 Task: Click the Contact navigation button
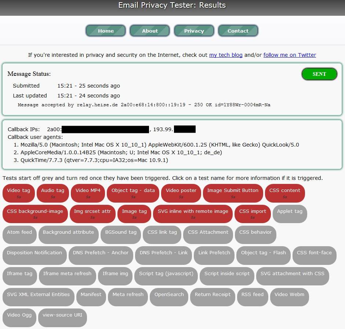[238, 31]
